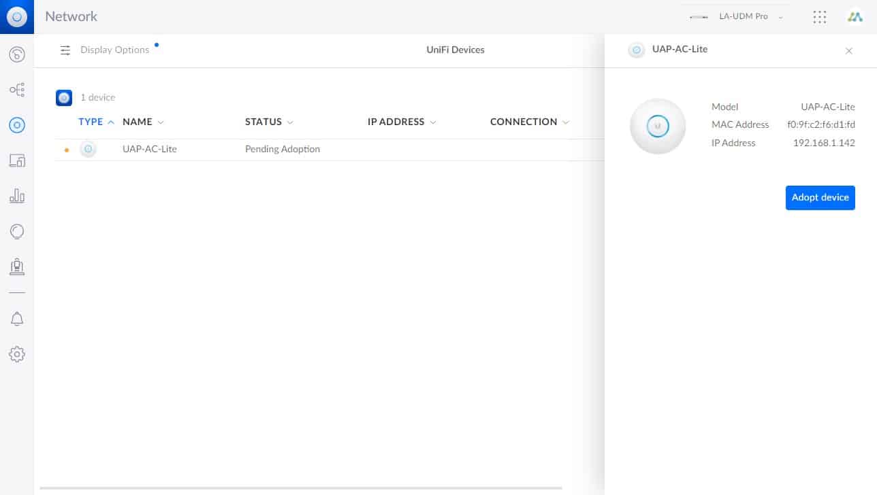The image size is (877, 495).
Task: Select the UniFi Devices sidebar icon
Action: pyautogui.click(x=17, y=125)
